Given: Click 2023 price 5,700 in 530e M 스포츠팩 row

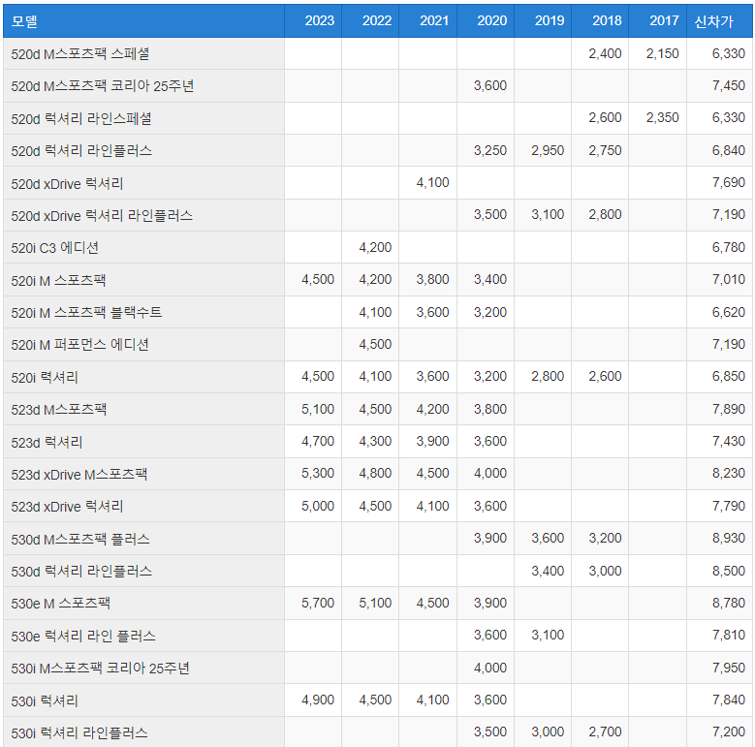Looking at the screenshot, I should point(318,603).
